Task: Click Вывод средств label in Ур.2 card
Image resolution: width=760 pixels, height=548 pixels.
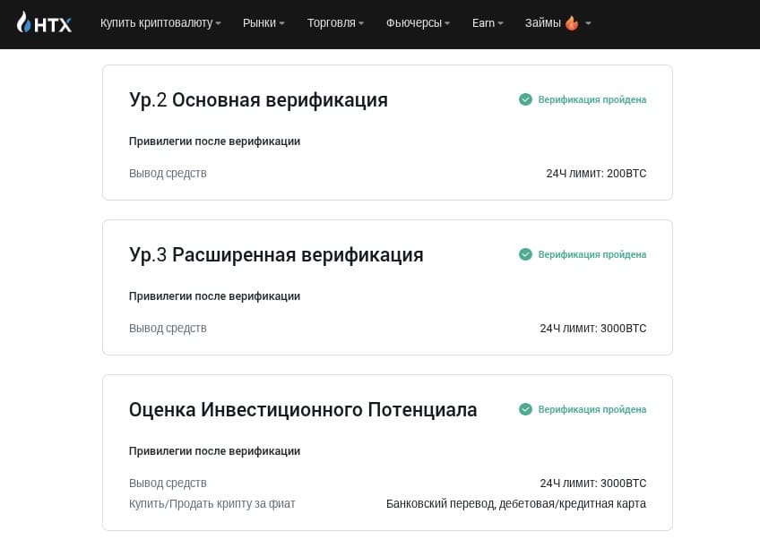Action: tap(168, 174)
